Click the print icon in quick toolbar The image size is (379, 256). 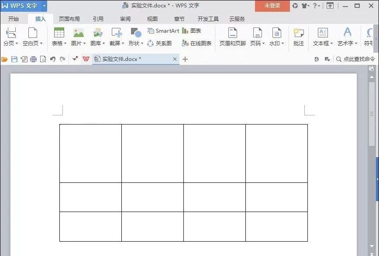click(x=33, y=59)
